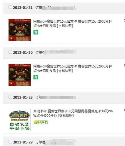View [交易快照] of the 30元点卡 order
Screen dimensions: 125x146
click(66, 116)
